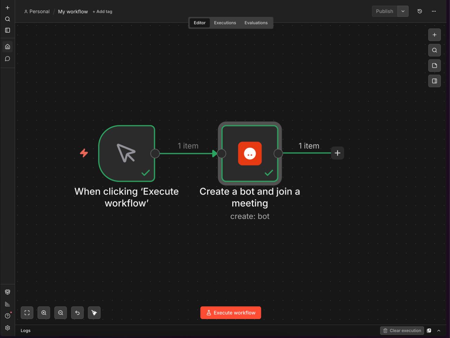This screenshot has height=338, width=450.
Task: Open the node search magnifier on canvas
Action: pyautogui.click(x=435, y=50)
